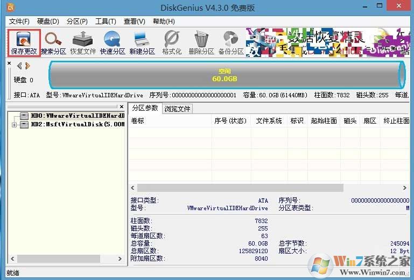Click the 附加扇区数 value 8040
This screenshot has height=280, width=414.
tap(261, 259)
